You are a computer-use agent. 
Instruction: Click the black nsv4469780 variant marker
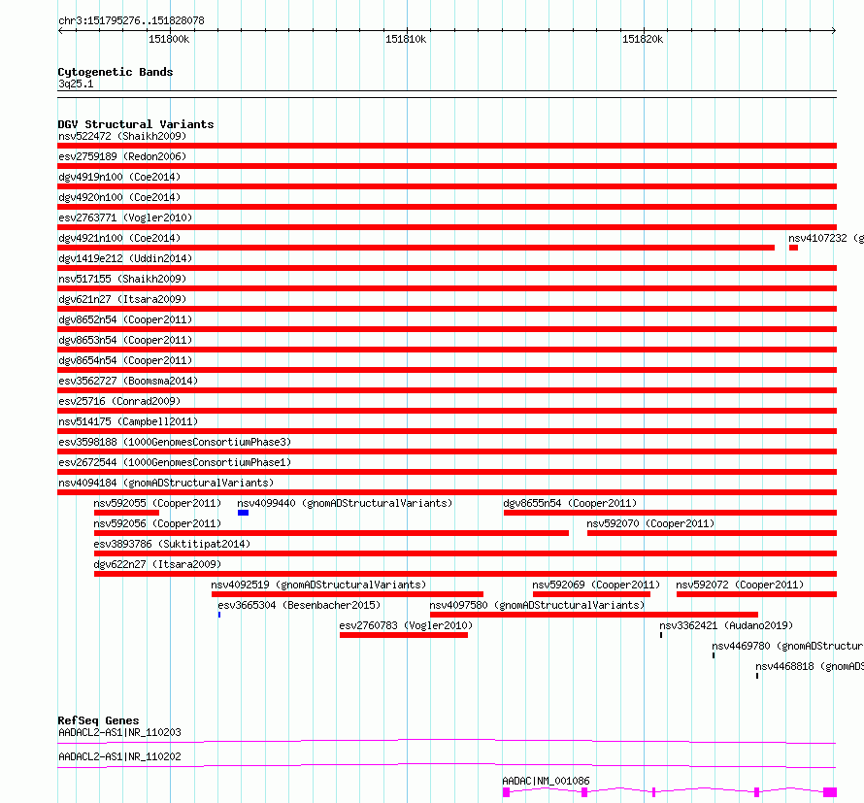click(714, 655)
